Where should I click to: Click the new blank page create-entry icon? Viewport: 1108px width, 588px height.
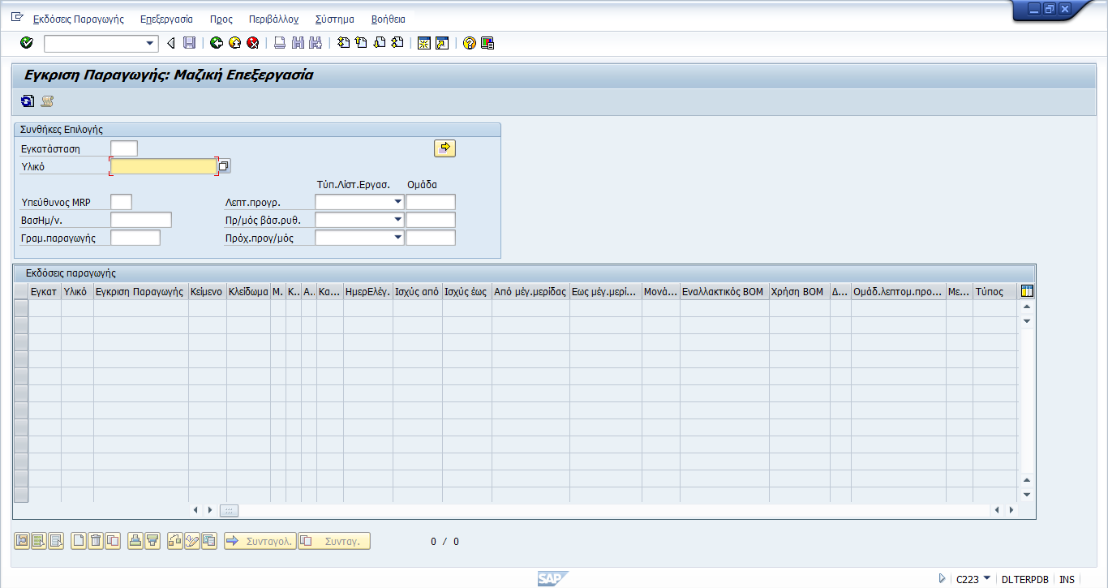point(79,541)
